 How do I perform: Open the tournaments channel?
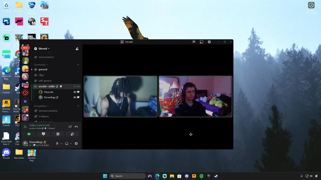56,57
